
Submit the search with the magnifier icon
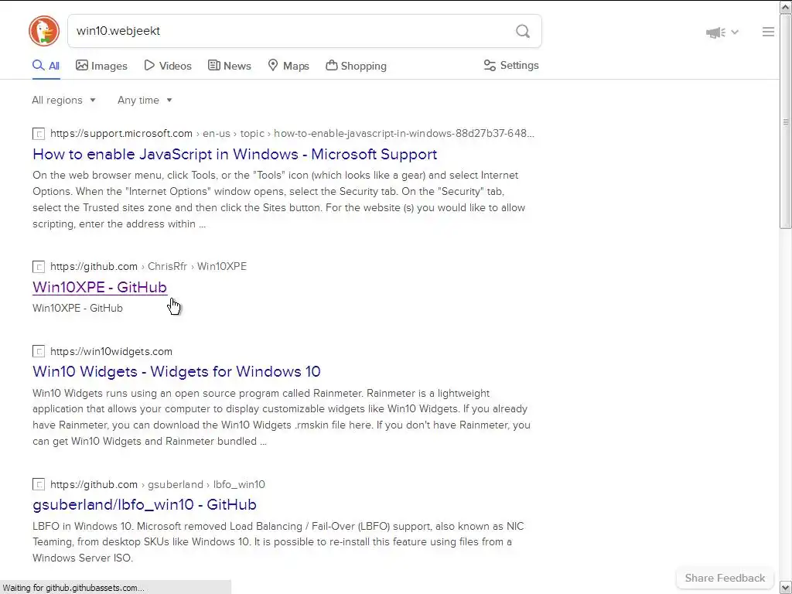(x=523, y=31)
